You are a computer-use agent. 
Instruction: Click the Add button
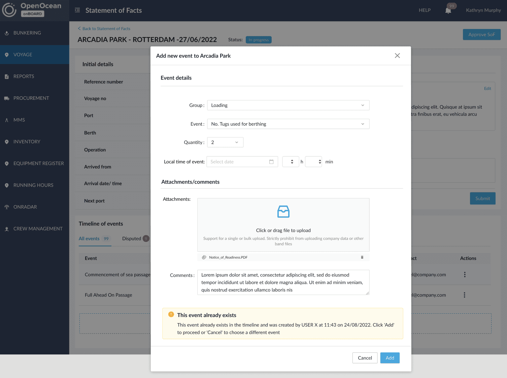(390, 358)
